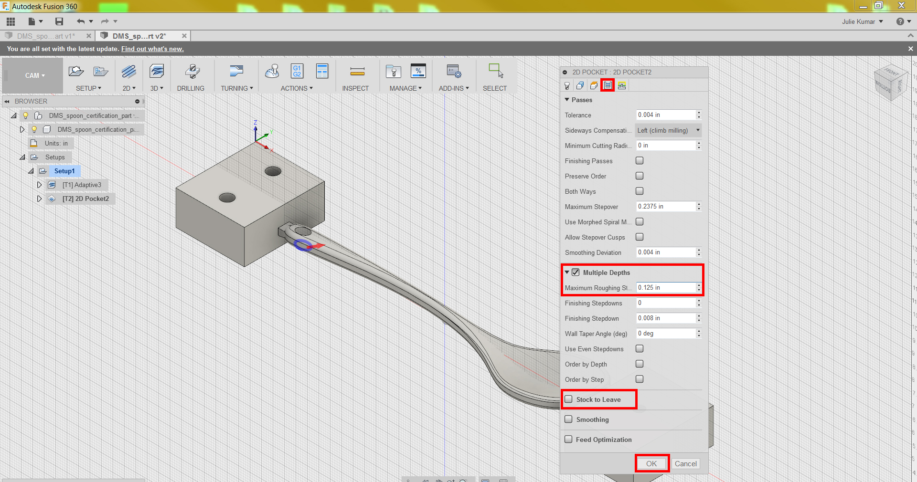Click the Turning tool icon

point(236,72)
